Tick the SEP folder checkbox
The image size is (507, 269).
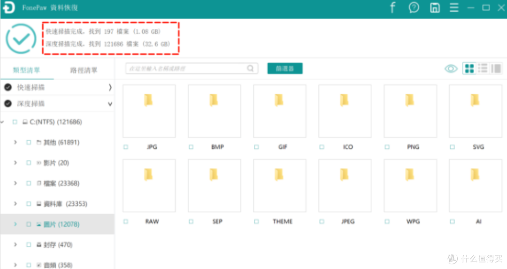point(191,222)
